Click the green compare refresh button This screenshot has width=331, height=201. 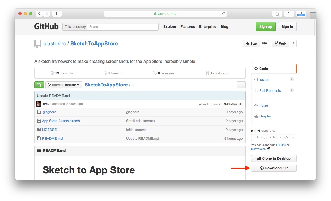click(x=39, y=85)
